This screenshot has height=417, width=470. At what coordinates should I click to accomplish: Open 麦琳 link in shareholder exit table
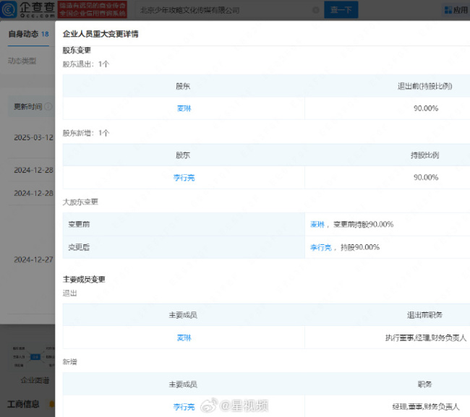[184, 108]
